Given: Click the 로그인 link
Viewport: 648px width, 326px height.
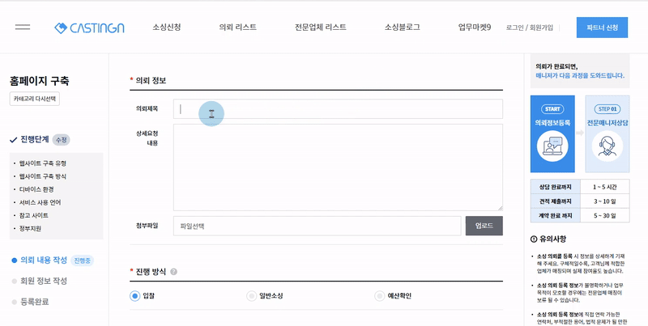Looking at the screenshot, I should click(x=514, y=28).
